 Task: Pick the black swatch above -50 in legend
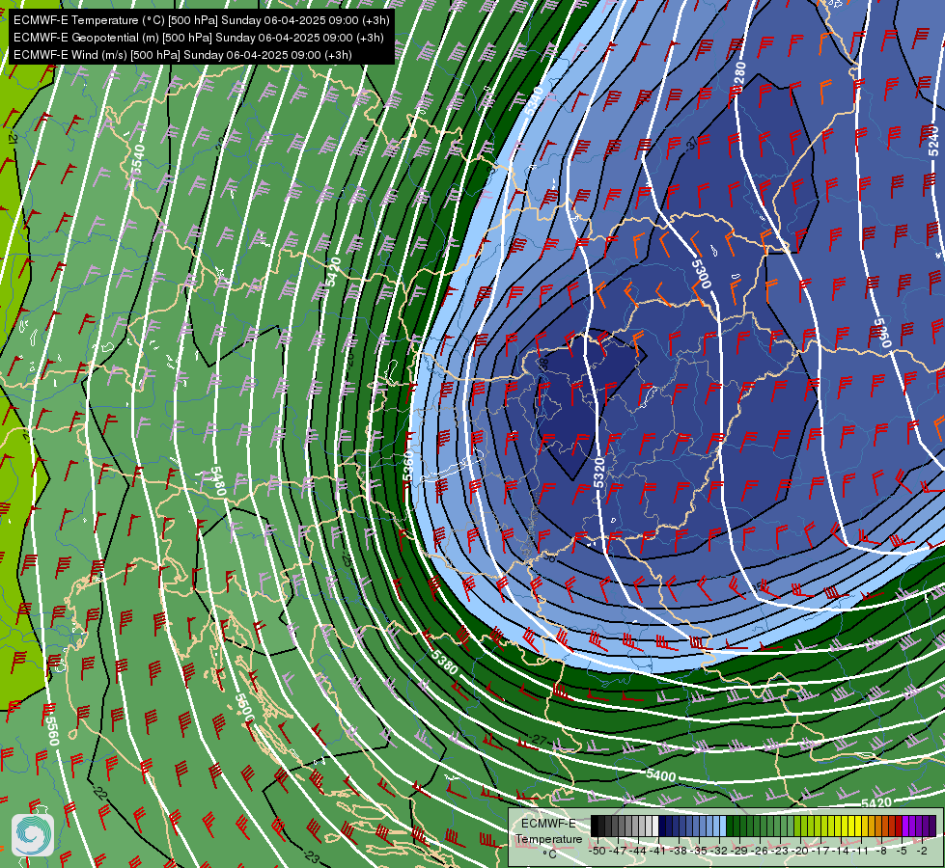595,826
